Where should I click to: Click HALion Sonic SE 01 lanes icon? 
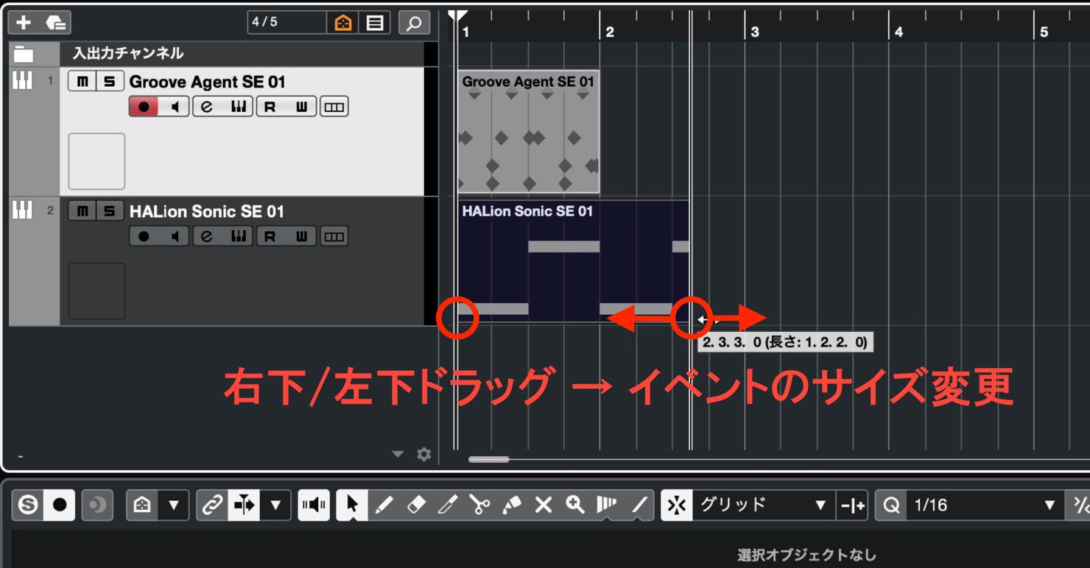tap(334, 236)
